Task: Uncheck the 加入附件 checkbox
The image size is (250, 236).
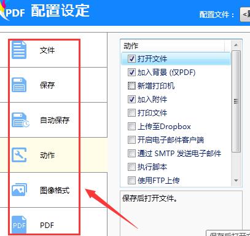Action: pyautogui.click(x=131, y=100)
